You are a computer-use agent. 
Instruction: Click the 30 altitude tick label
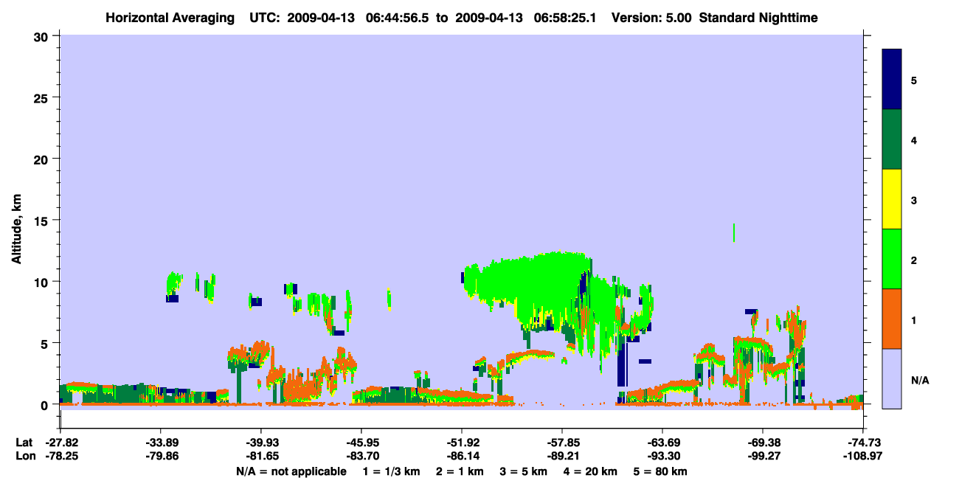pyautogui.click(x=42, y=36)
